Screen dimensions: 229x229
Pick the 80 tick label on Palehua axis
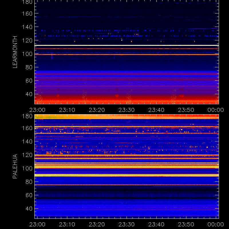click(29, 182)
